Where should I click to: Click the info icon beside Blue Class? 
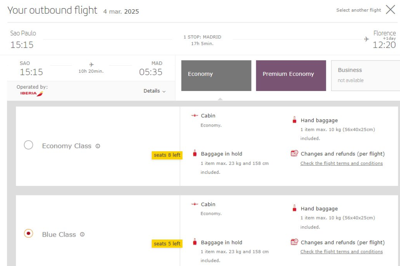tap(82, 234)
